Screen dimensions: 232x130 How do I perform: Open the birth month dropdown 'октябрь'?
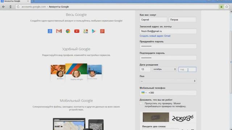point(164,69)
